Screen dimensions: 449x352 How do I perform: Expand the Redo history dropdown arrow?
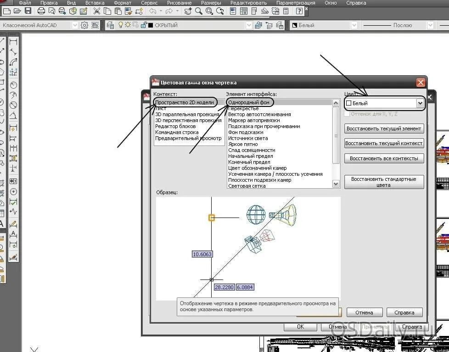tap(178, 11)
